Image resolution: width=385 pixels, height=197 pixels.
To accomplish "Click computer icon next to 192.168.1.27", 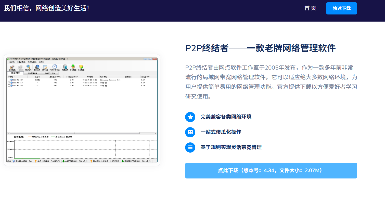I will click(x=11, y=80).
